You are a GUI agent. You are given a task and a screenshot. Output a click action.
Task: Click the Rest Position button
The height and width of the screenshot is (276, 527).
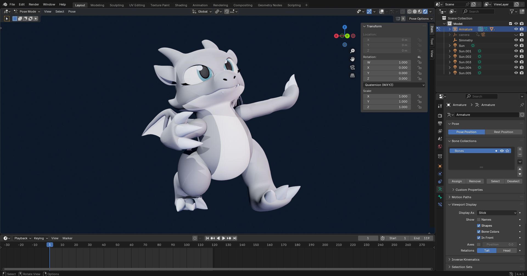click(503, 132)
